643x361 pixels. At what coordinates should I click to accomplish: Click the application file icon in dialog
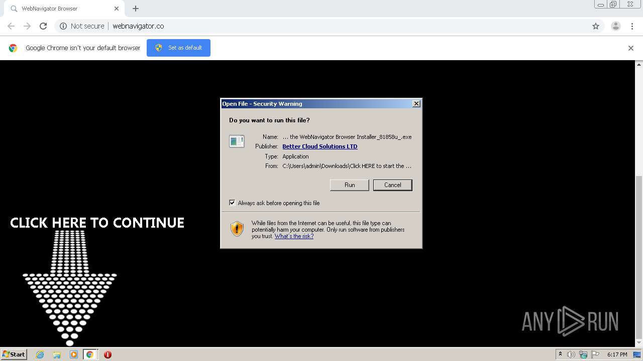click(x=237, y=141)
